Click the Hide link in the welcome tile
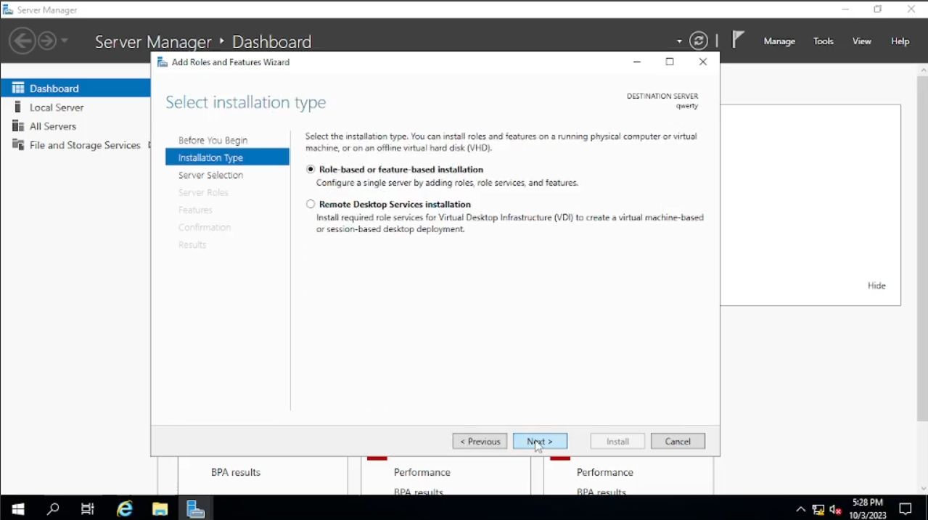The width and height of the screenshot is (928, 520). pos(876,286)
